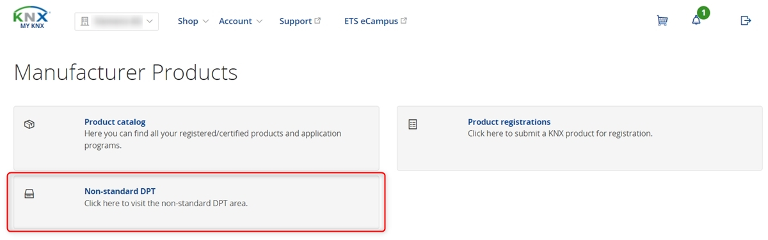Check the notifications bell icon
The width and height of the screenshot is (768, 240).
(x=696, y=21)
